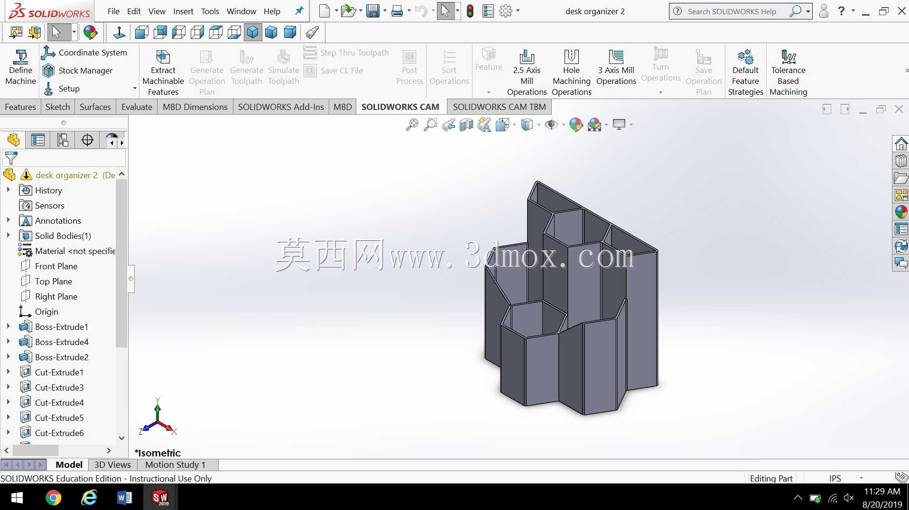Expand the History tree item

pyautogui.click(x=8, y=190)
